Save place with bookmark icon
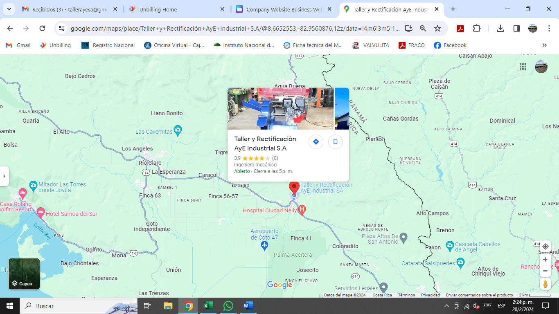The height and width of the screenshot is (314, 559). [336, 142]
